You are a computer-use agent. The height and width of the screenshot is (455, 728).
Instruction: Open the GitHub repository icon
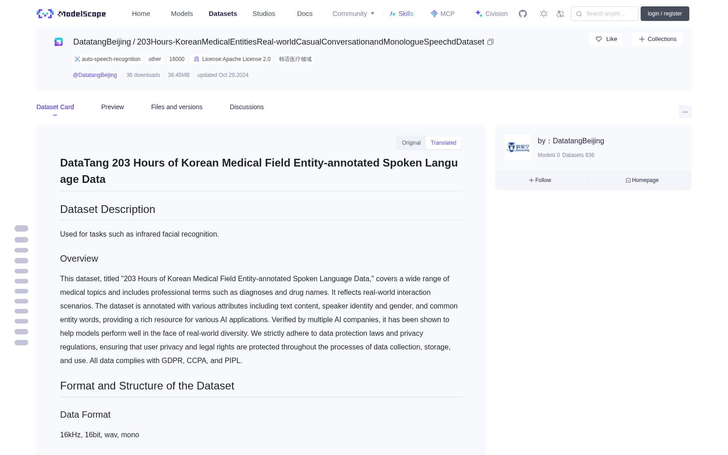pos(523,14)
